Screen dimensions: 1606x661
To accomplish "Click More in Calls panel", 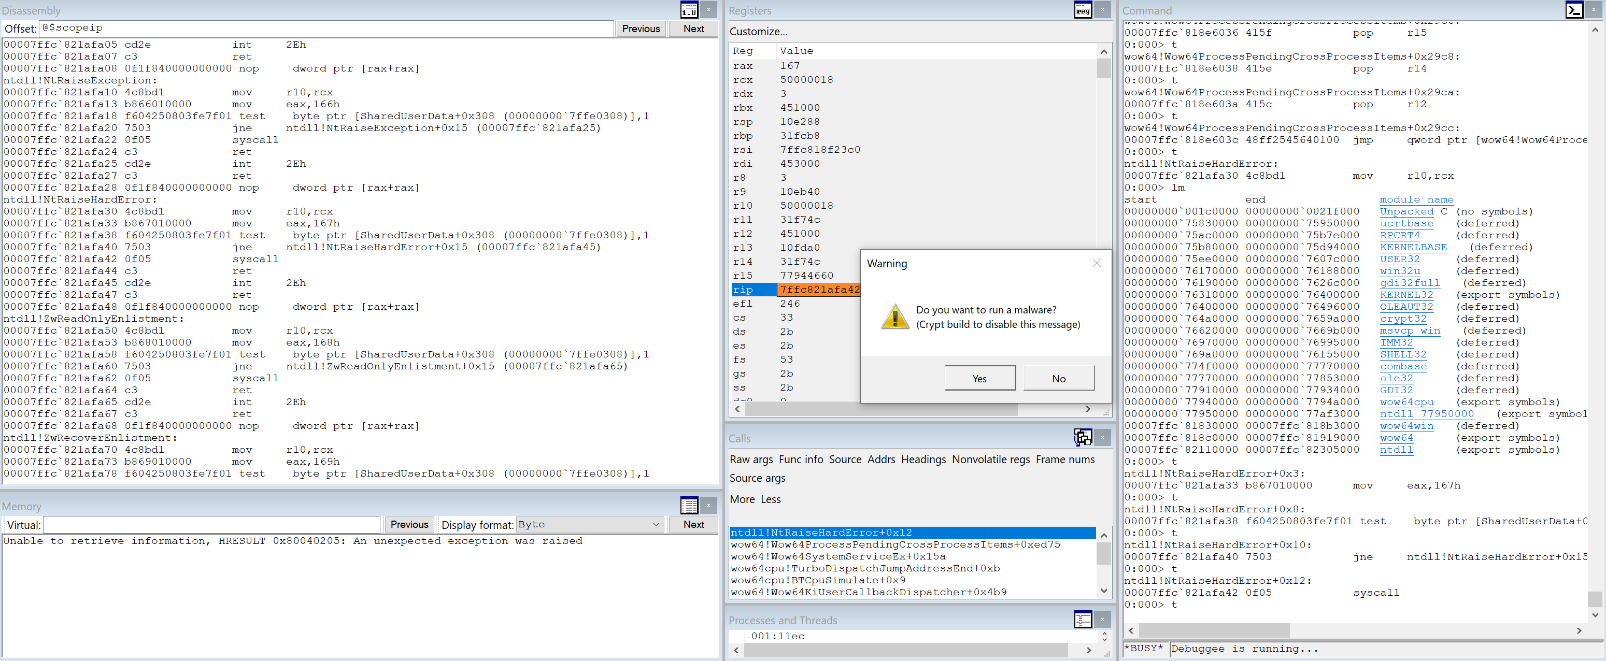I will (742, 499).
